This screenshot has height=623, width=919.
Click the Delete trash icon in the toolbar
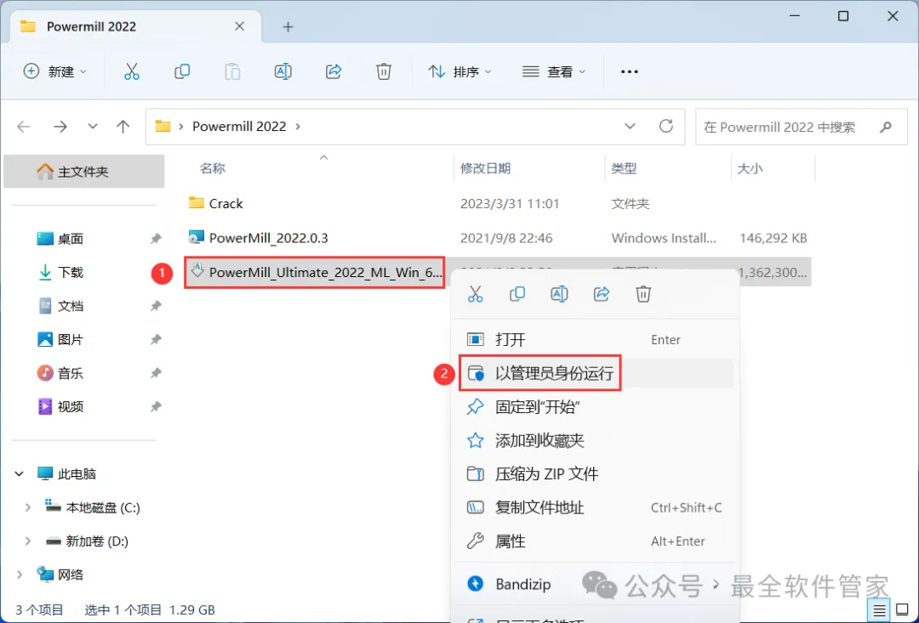tap(383, 71)
